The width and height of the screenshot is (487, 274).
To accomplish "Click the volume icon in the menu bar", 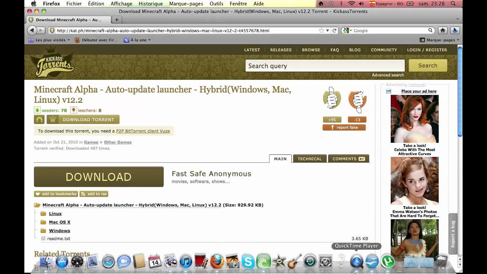I will (361, 3).
